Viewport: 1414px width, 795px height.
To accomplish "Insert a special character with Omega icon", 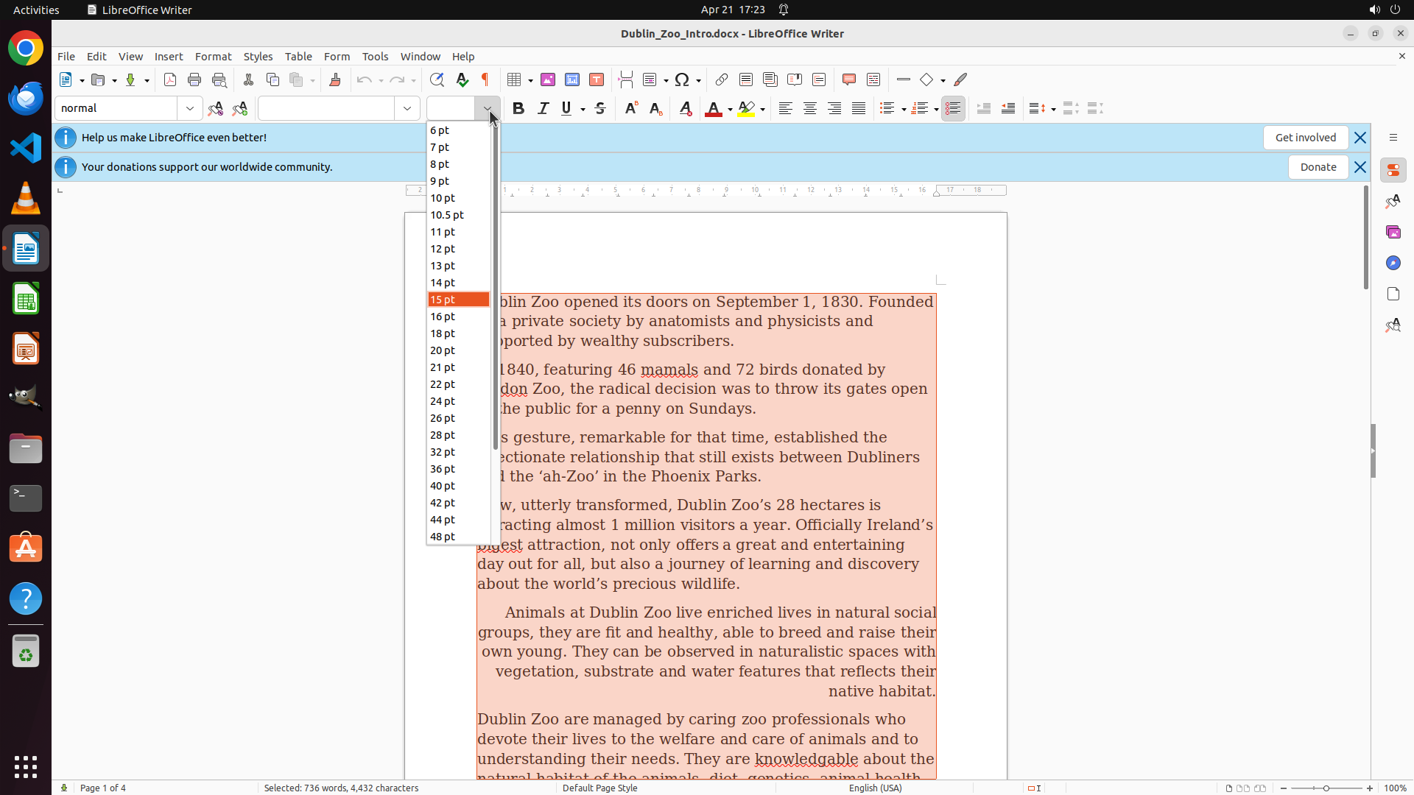I will point(682,79).
